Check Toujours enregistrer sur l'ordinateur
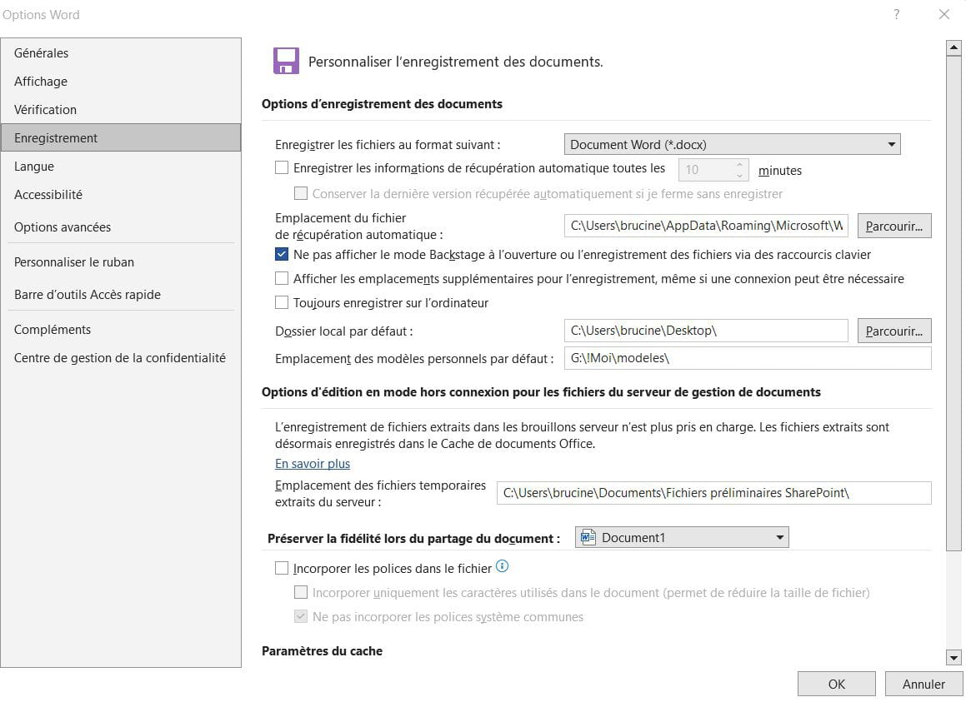 [282, 302]
